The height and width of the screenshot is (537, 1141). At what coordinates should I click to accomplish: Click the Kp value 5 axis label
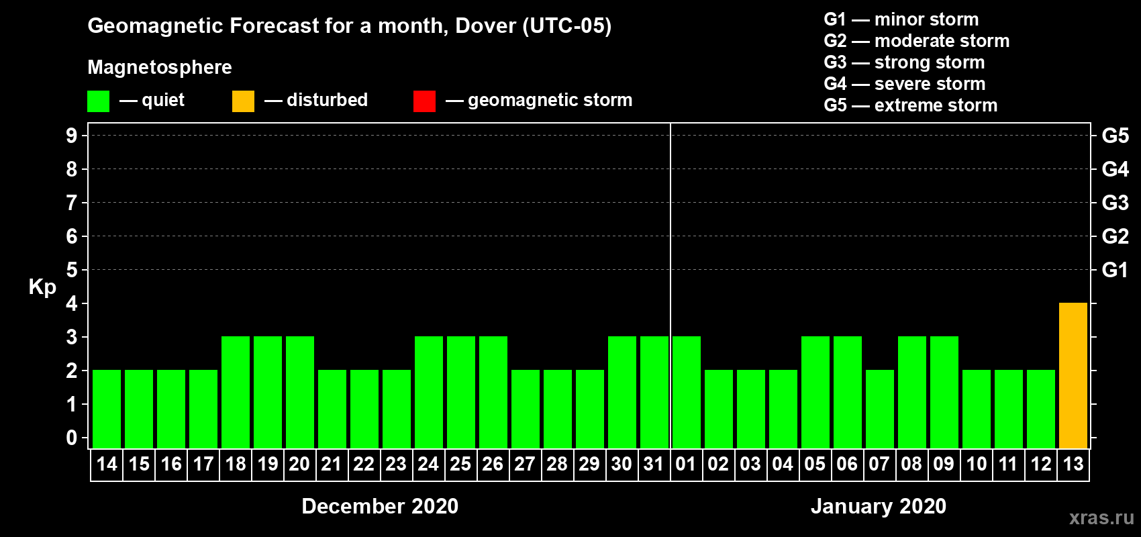(72, 270)
